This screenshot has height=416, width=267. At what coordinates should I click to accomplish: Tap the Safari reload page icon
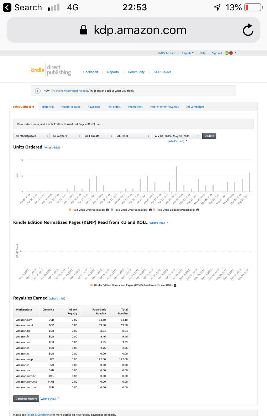pyautogui.click(x=248, y=30)
